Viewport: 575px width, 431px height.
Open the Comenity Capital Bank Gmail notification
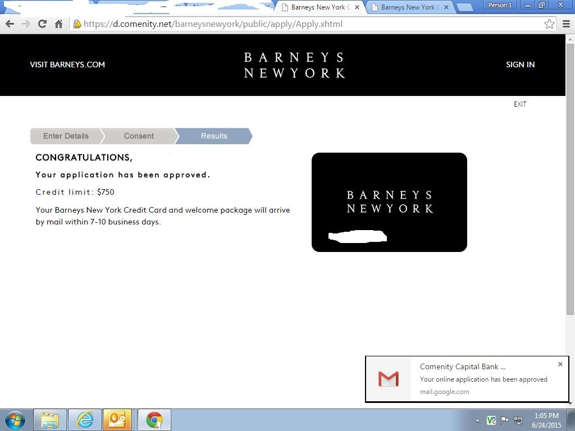[467, 379]
